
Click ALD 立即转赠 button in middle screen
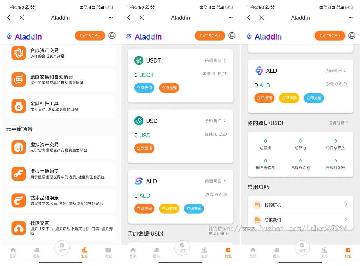(x=169, y=209)
